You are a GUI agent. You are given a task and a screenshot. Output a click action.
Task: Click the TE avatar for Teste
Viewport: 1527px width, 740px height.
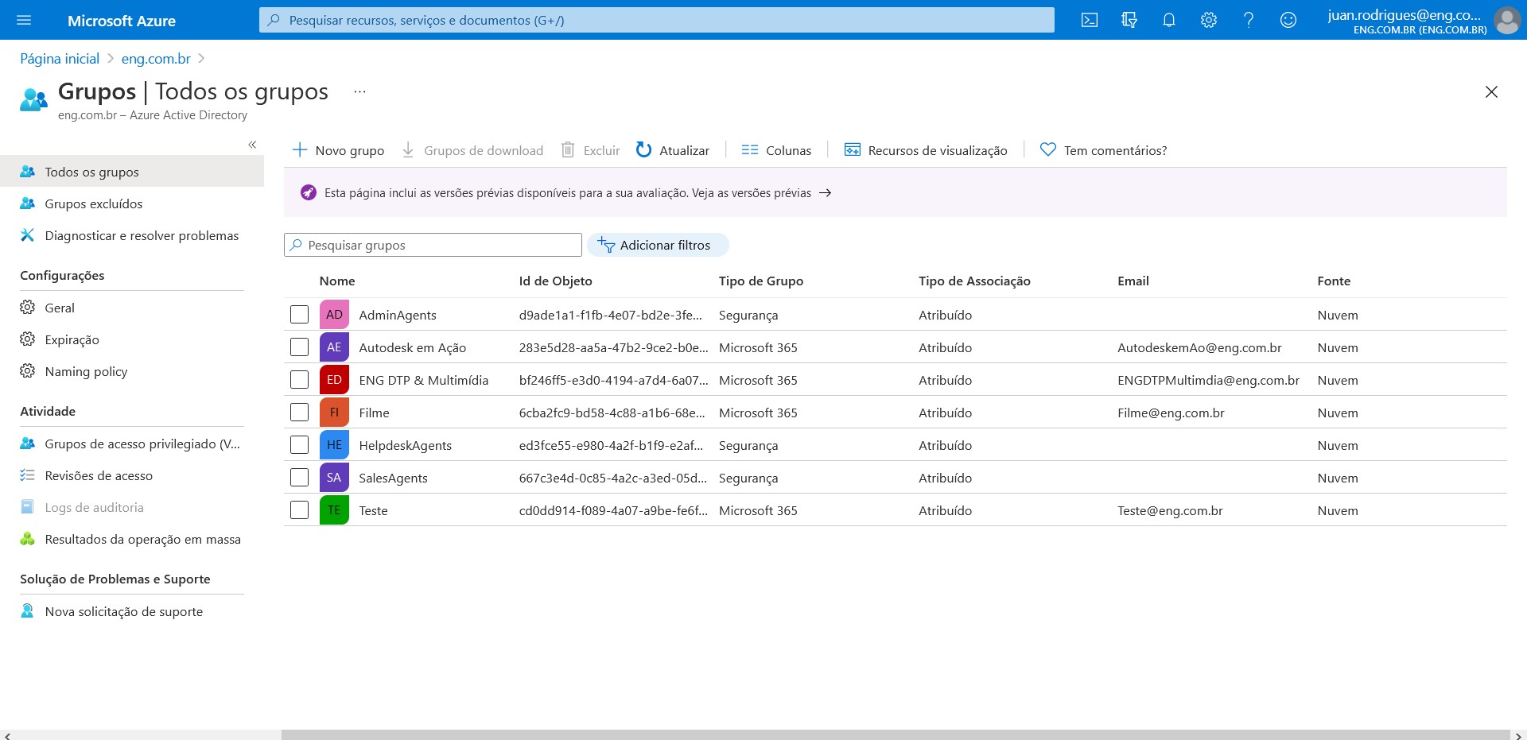pos(334,510)
